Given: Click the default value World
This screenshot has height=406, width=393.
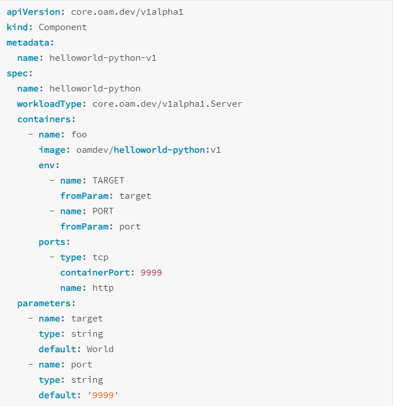Looking at the screenshot, I should [100, 349].
